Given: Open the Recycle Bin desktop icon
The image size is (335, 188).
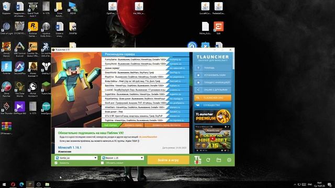Looking at the screenshot, I should pyautogui.click(x=6, y=8).
